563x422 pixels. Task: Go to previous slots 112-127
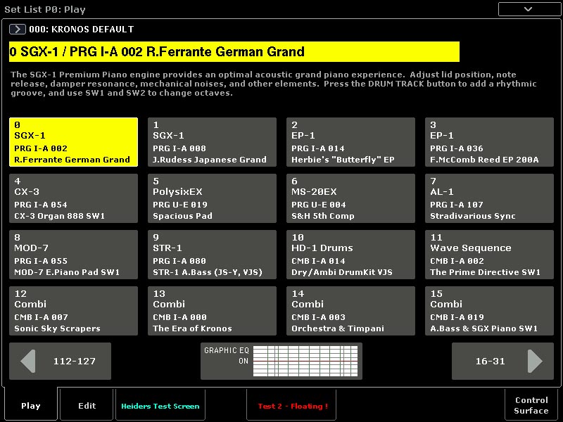click(61, 361)
